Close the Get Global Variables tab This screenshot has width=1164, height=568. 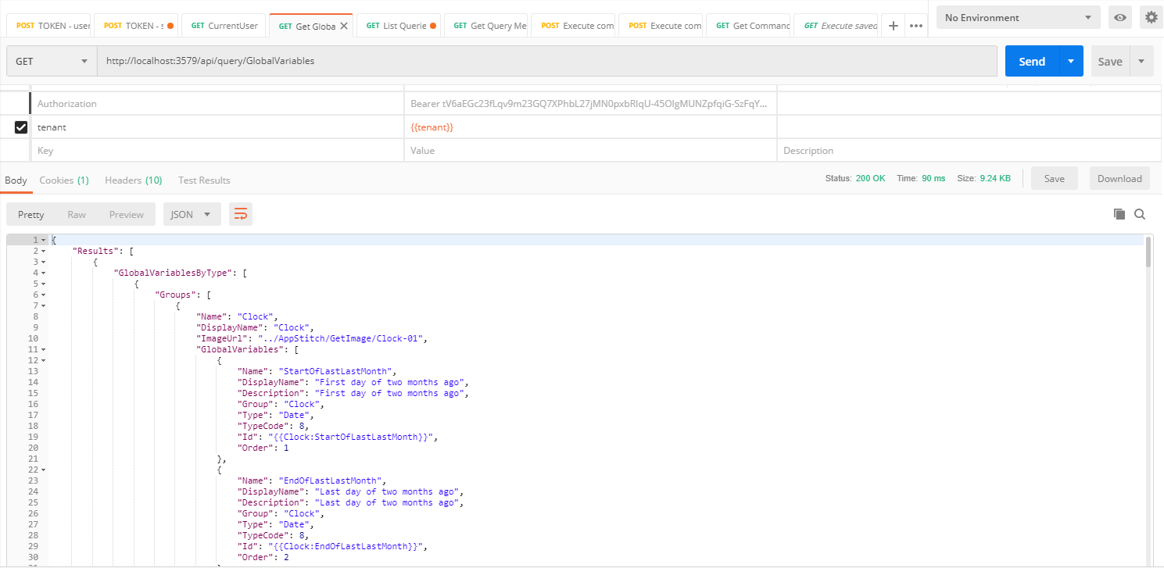[344, 26]
